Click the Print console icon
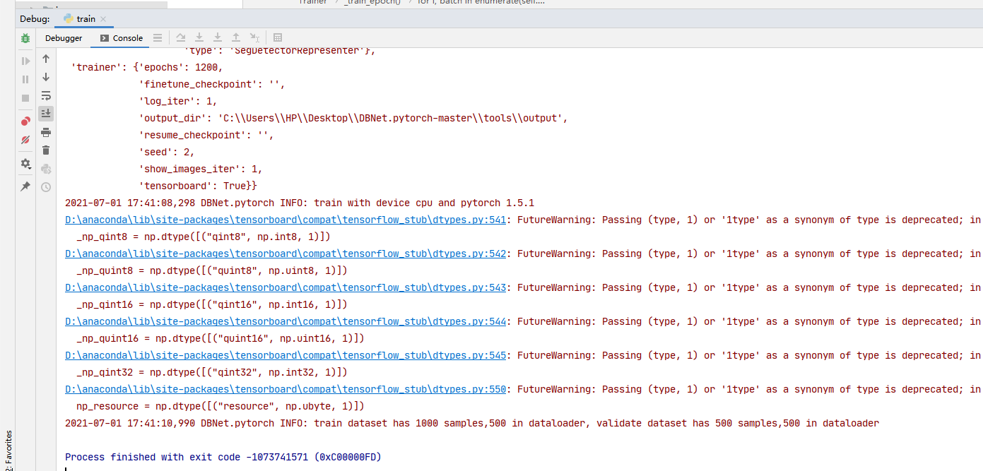The height and width of the screenshot is (471, 983). coord(46,132)
